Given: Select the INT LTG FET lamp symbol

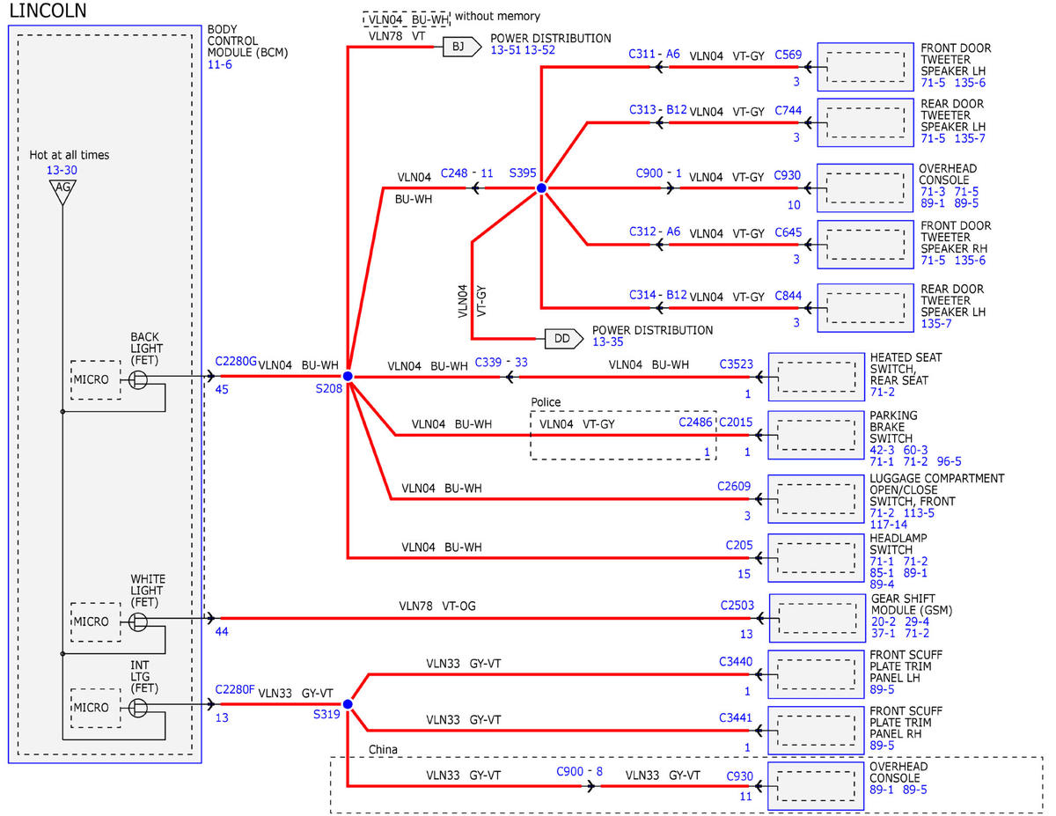Looking at the screenshot, I should click(138, 707).
